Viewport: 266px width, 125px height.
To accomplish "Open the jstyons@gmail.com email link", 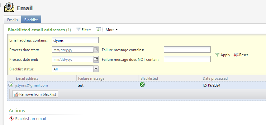I will [x=32, y=85].
